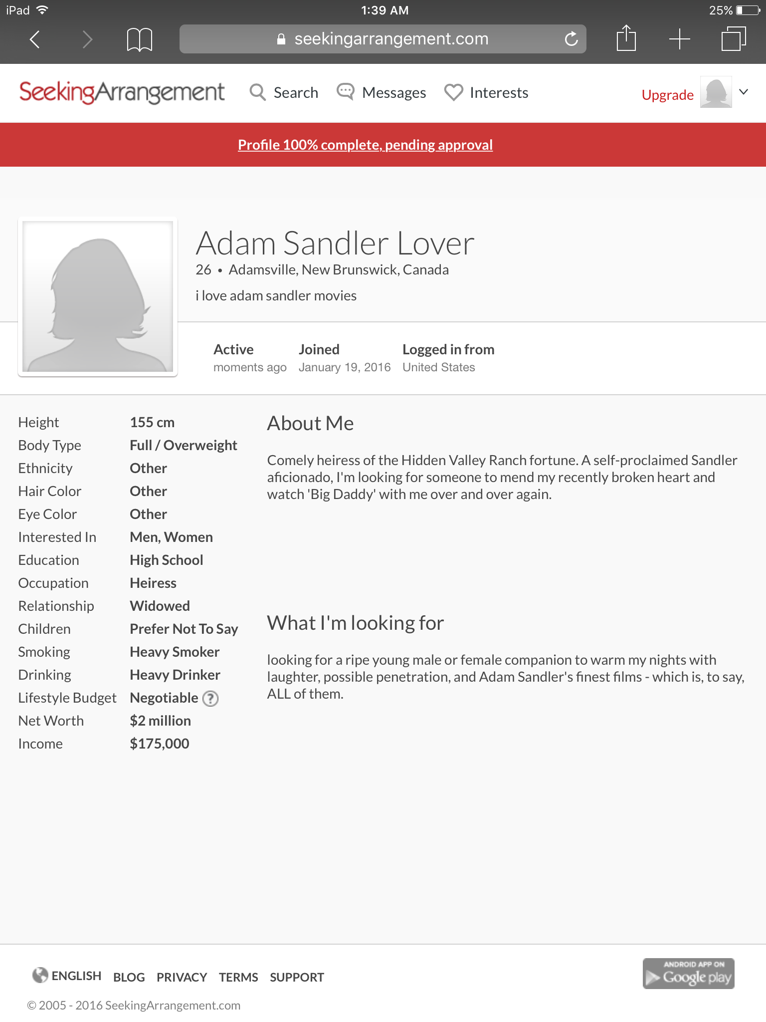Click the Messages speech bubble icon
Image resolution: width=766 pixels, height=1022 pixels.
tap(346, 92)
